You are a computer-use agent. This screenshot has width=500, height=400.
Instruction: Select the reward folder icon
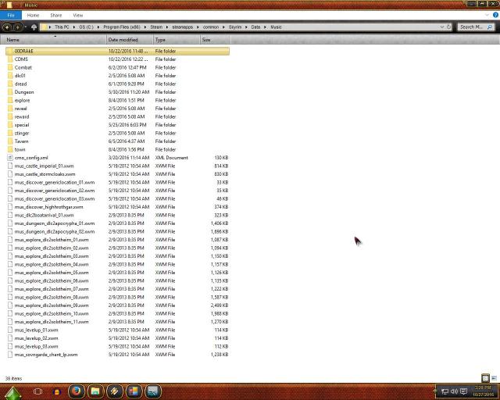(9, 116)
